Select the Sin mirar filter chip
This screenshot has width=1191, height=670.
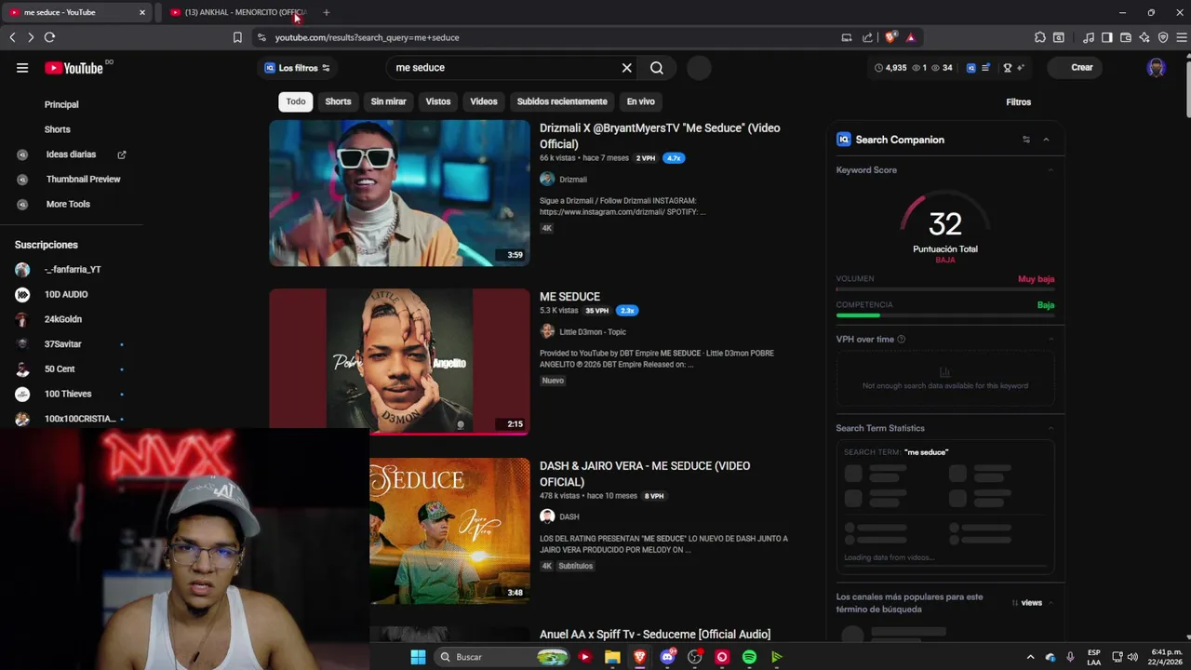(x=388, y=101)
